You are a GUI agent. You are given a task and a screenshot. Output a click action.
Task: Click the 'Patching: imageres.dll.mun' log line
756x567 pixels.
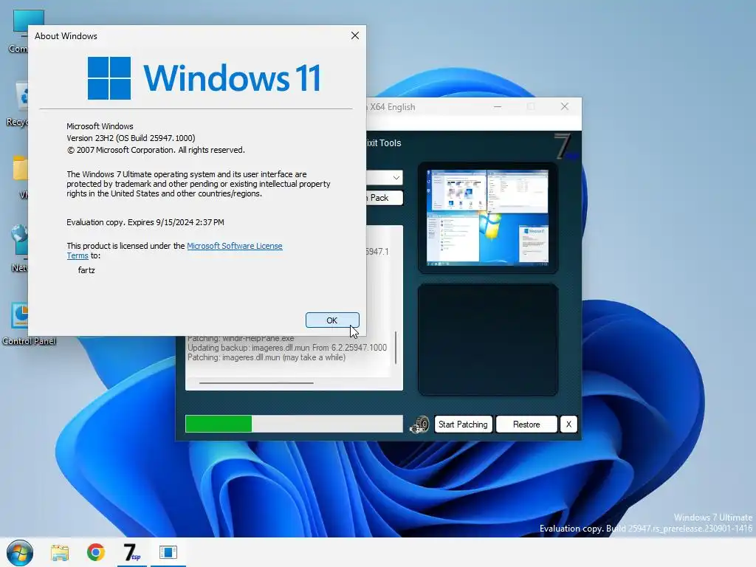pos(266,357)
